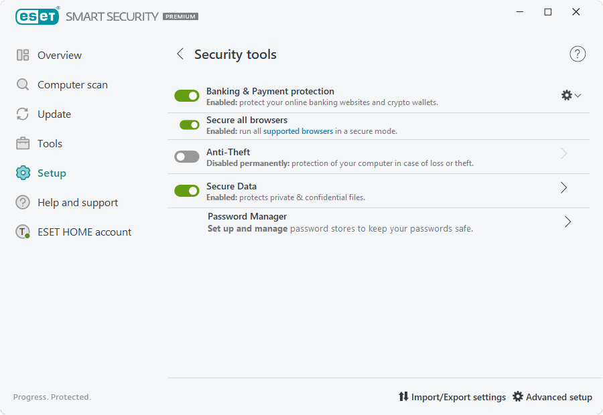This screenshot has height=415, width=603.
Task: Open Banking & Payment protection gear dropdown
Action: click(x=571, y=95)
